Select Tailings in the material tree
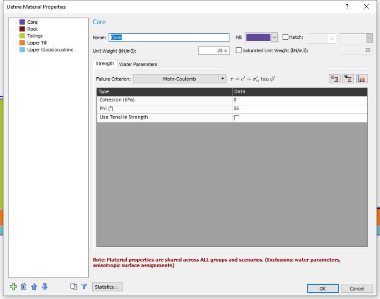The height and width of the screenshot is (299, 380). click(x=35, y=36)
